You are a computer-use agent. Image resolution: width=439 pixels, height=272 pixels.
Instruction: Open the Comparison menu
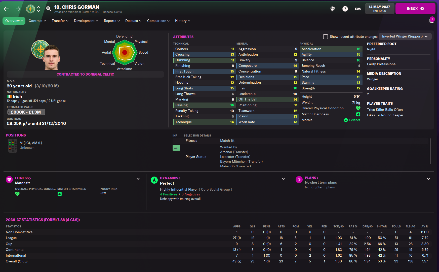pyautogui.click(x=158, y=21)
